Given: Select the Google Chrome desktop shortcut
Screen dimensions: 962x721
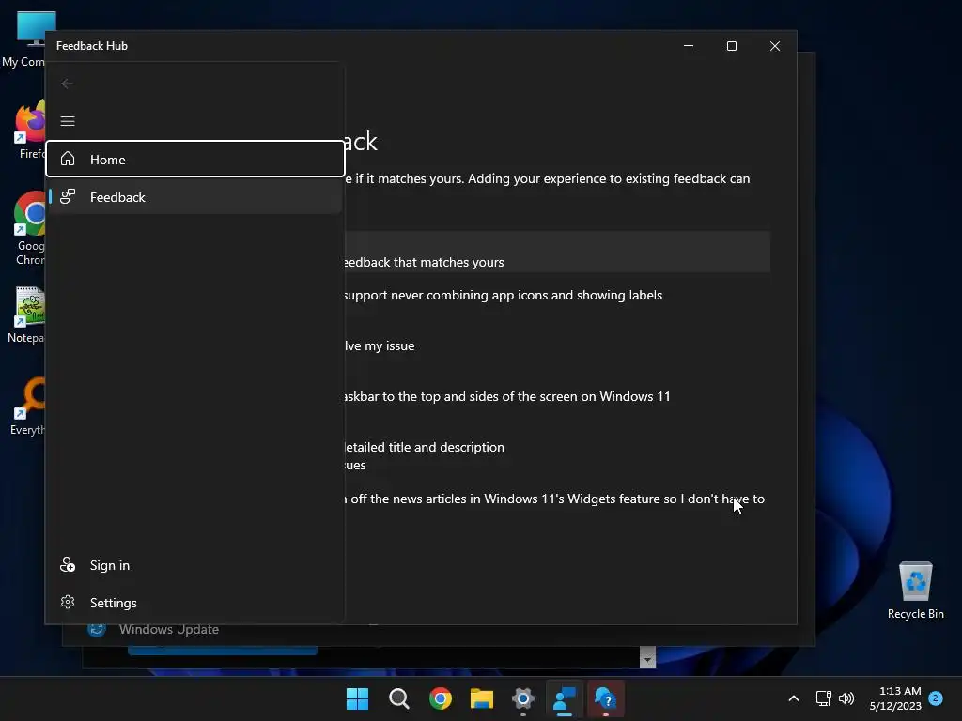Looking at the screenshot, I should 29,228.
